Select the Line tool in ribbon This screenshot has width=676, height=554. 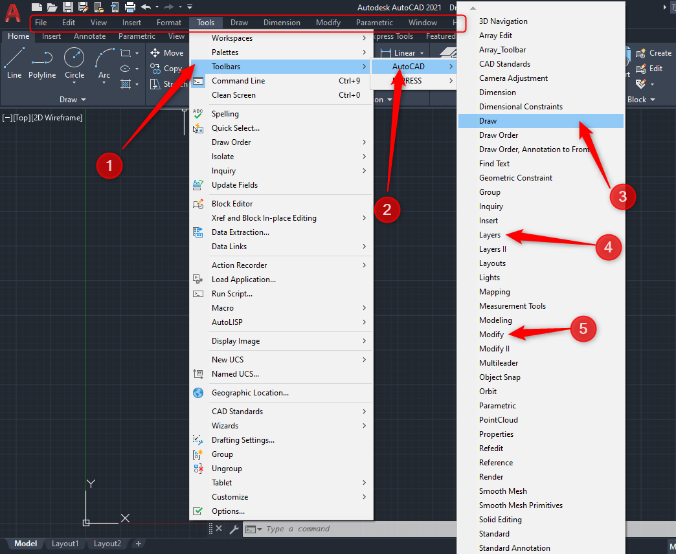(x=14, y=63)
